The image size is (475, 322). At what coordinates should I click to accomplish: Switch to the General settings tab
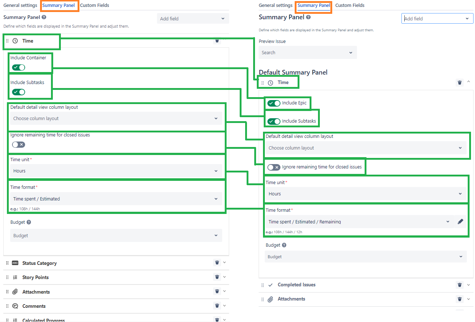coord(20,5)
